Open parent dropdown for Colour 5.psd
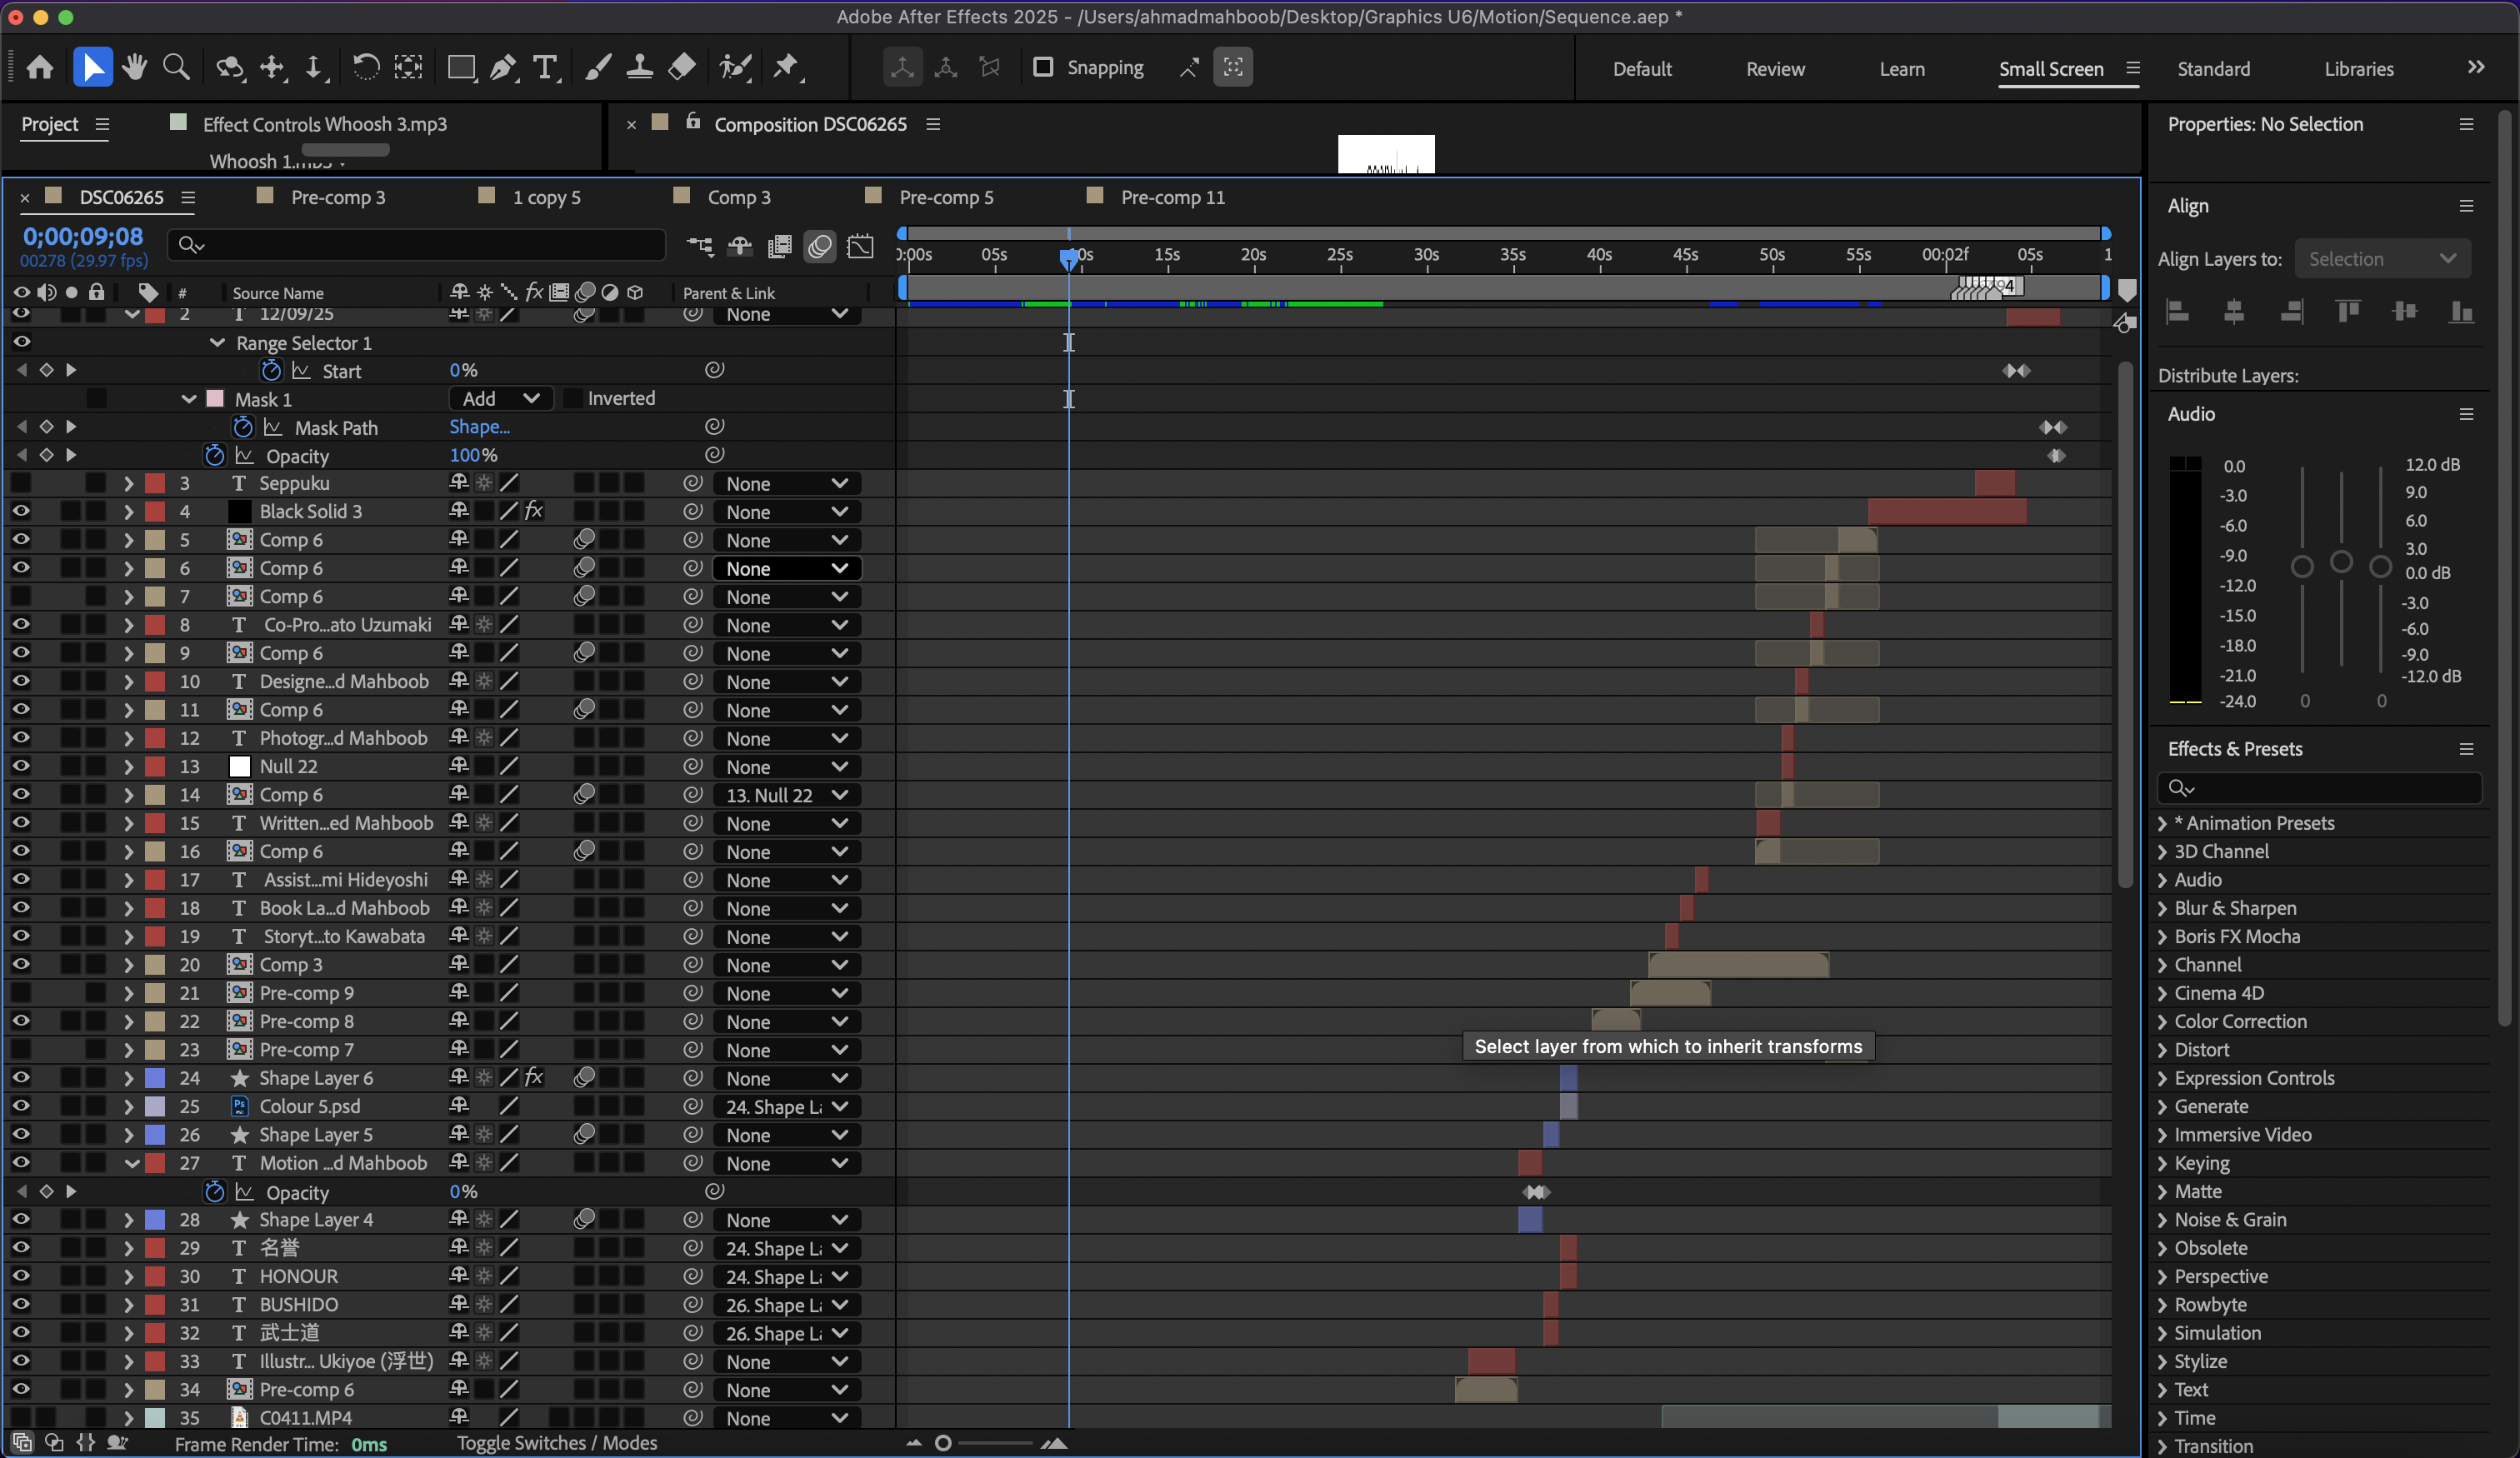Screen dimensions: 2520x1458 click(x=787, y=1107)
